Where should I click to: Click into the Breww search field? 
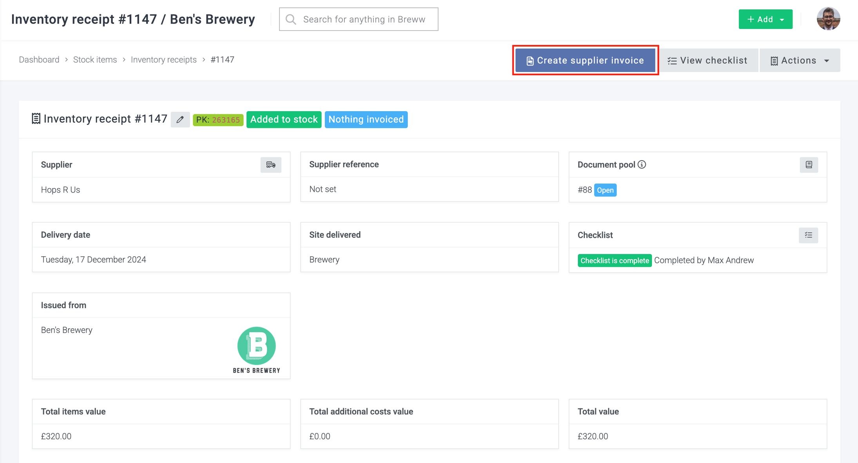(358, 19)
